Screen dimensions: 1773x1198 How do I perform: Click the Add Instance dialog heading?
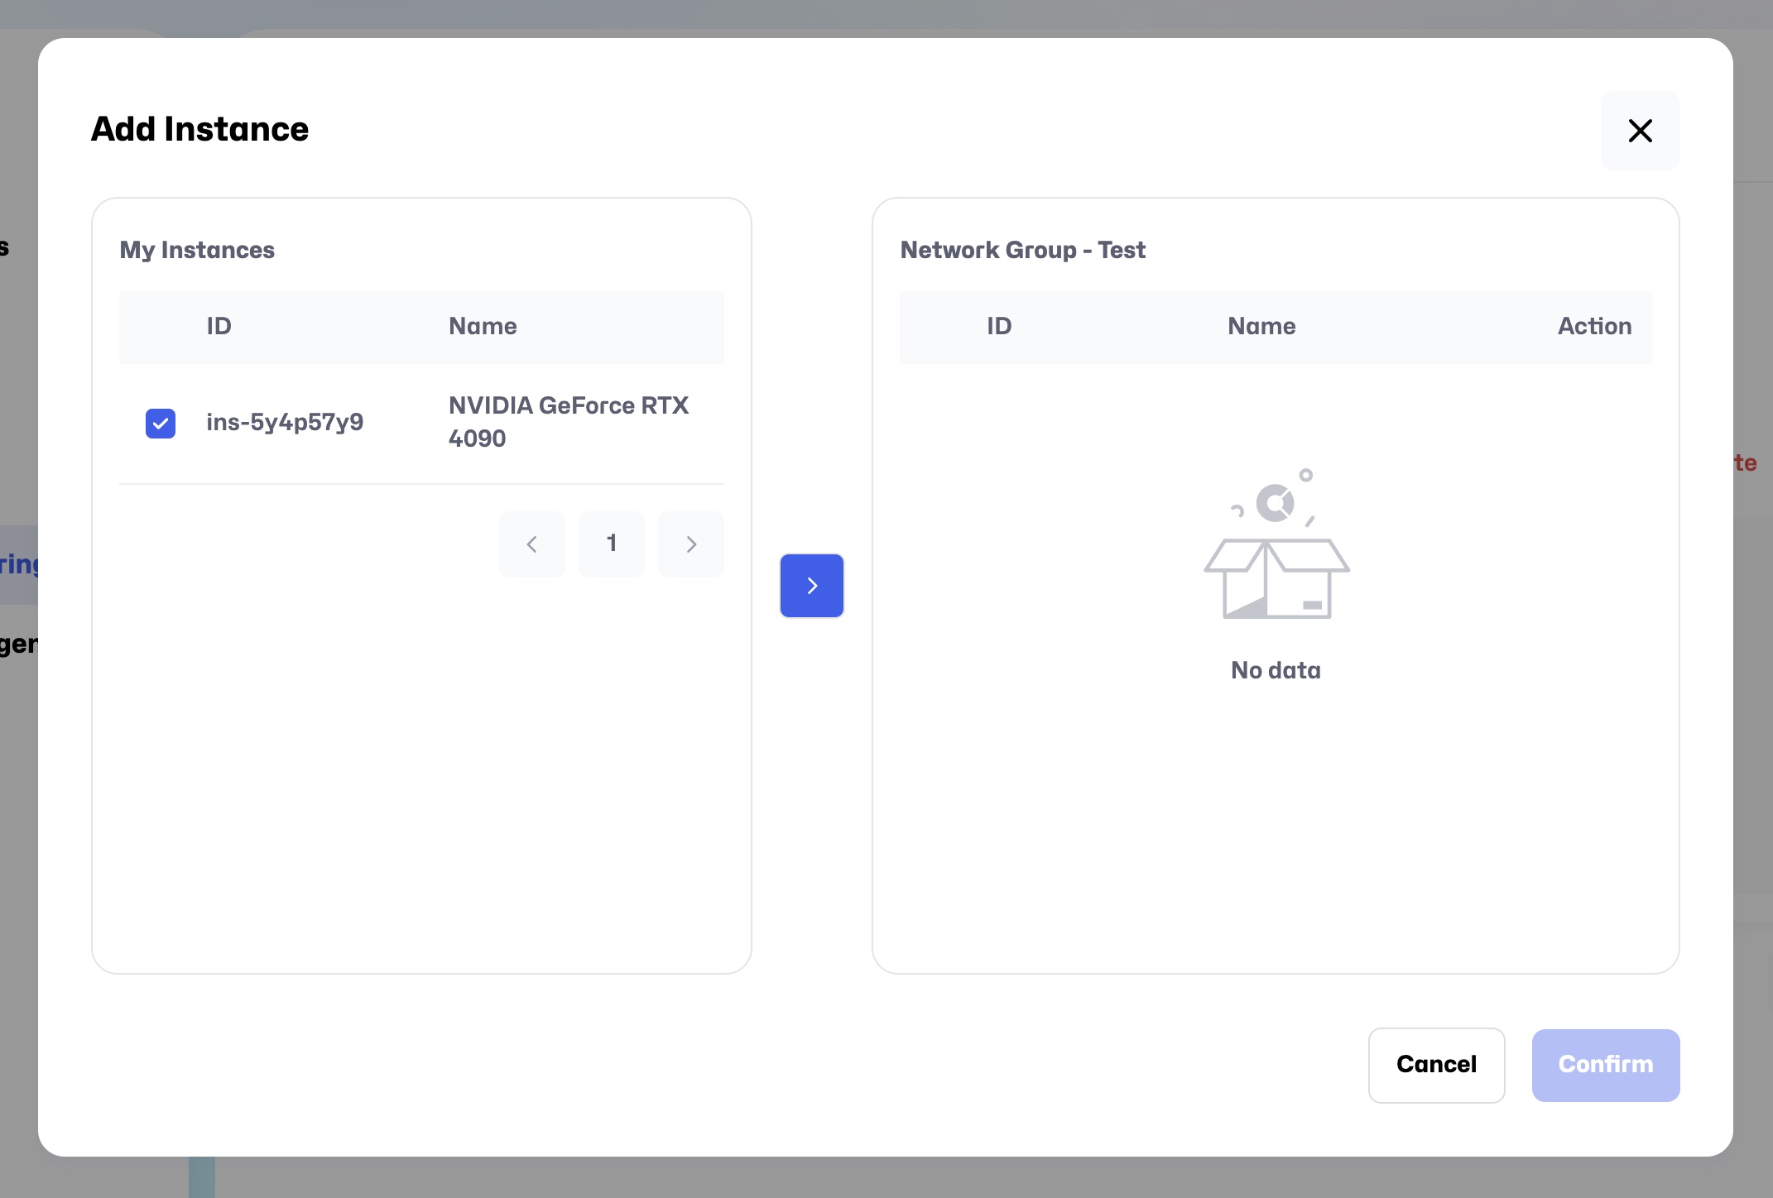click(x=199, y=130)
